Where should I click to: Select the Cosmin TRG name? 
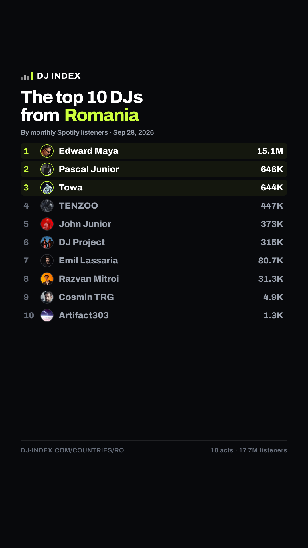click(x=86, y=297)
